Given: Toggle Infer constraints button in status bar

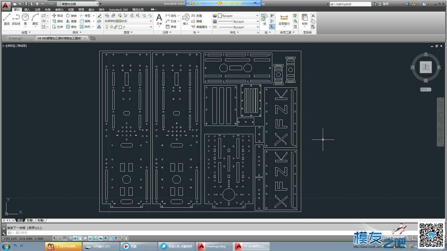Looking at the screenshot, I should (x=54, y=238).
